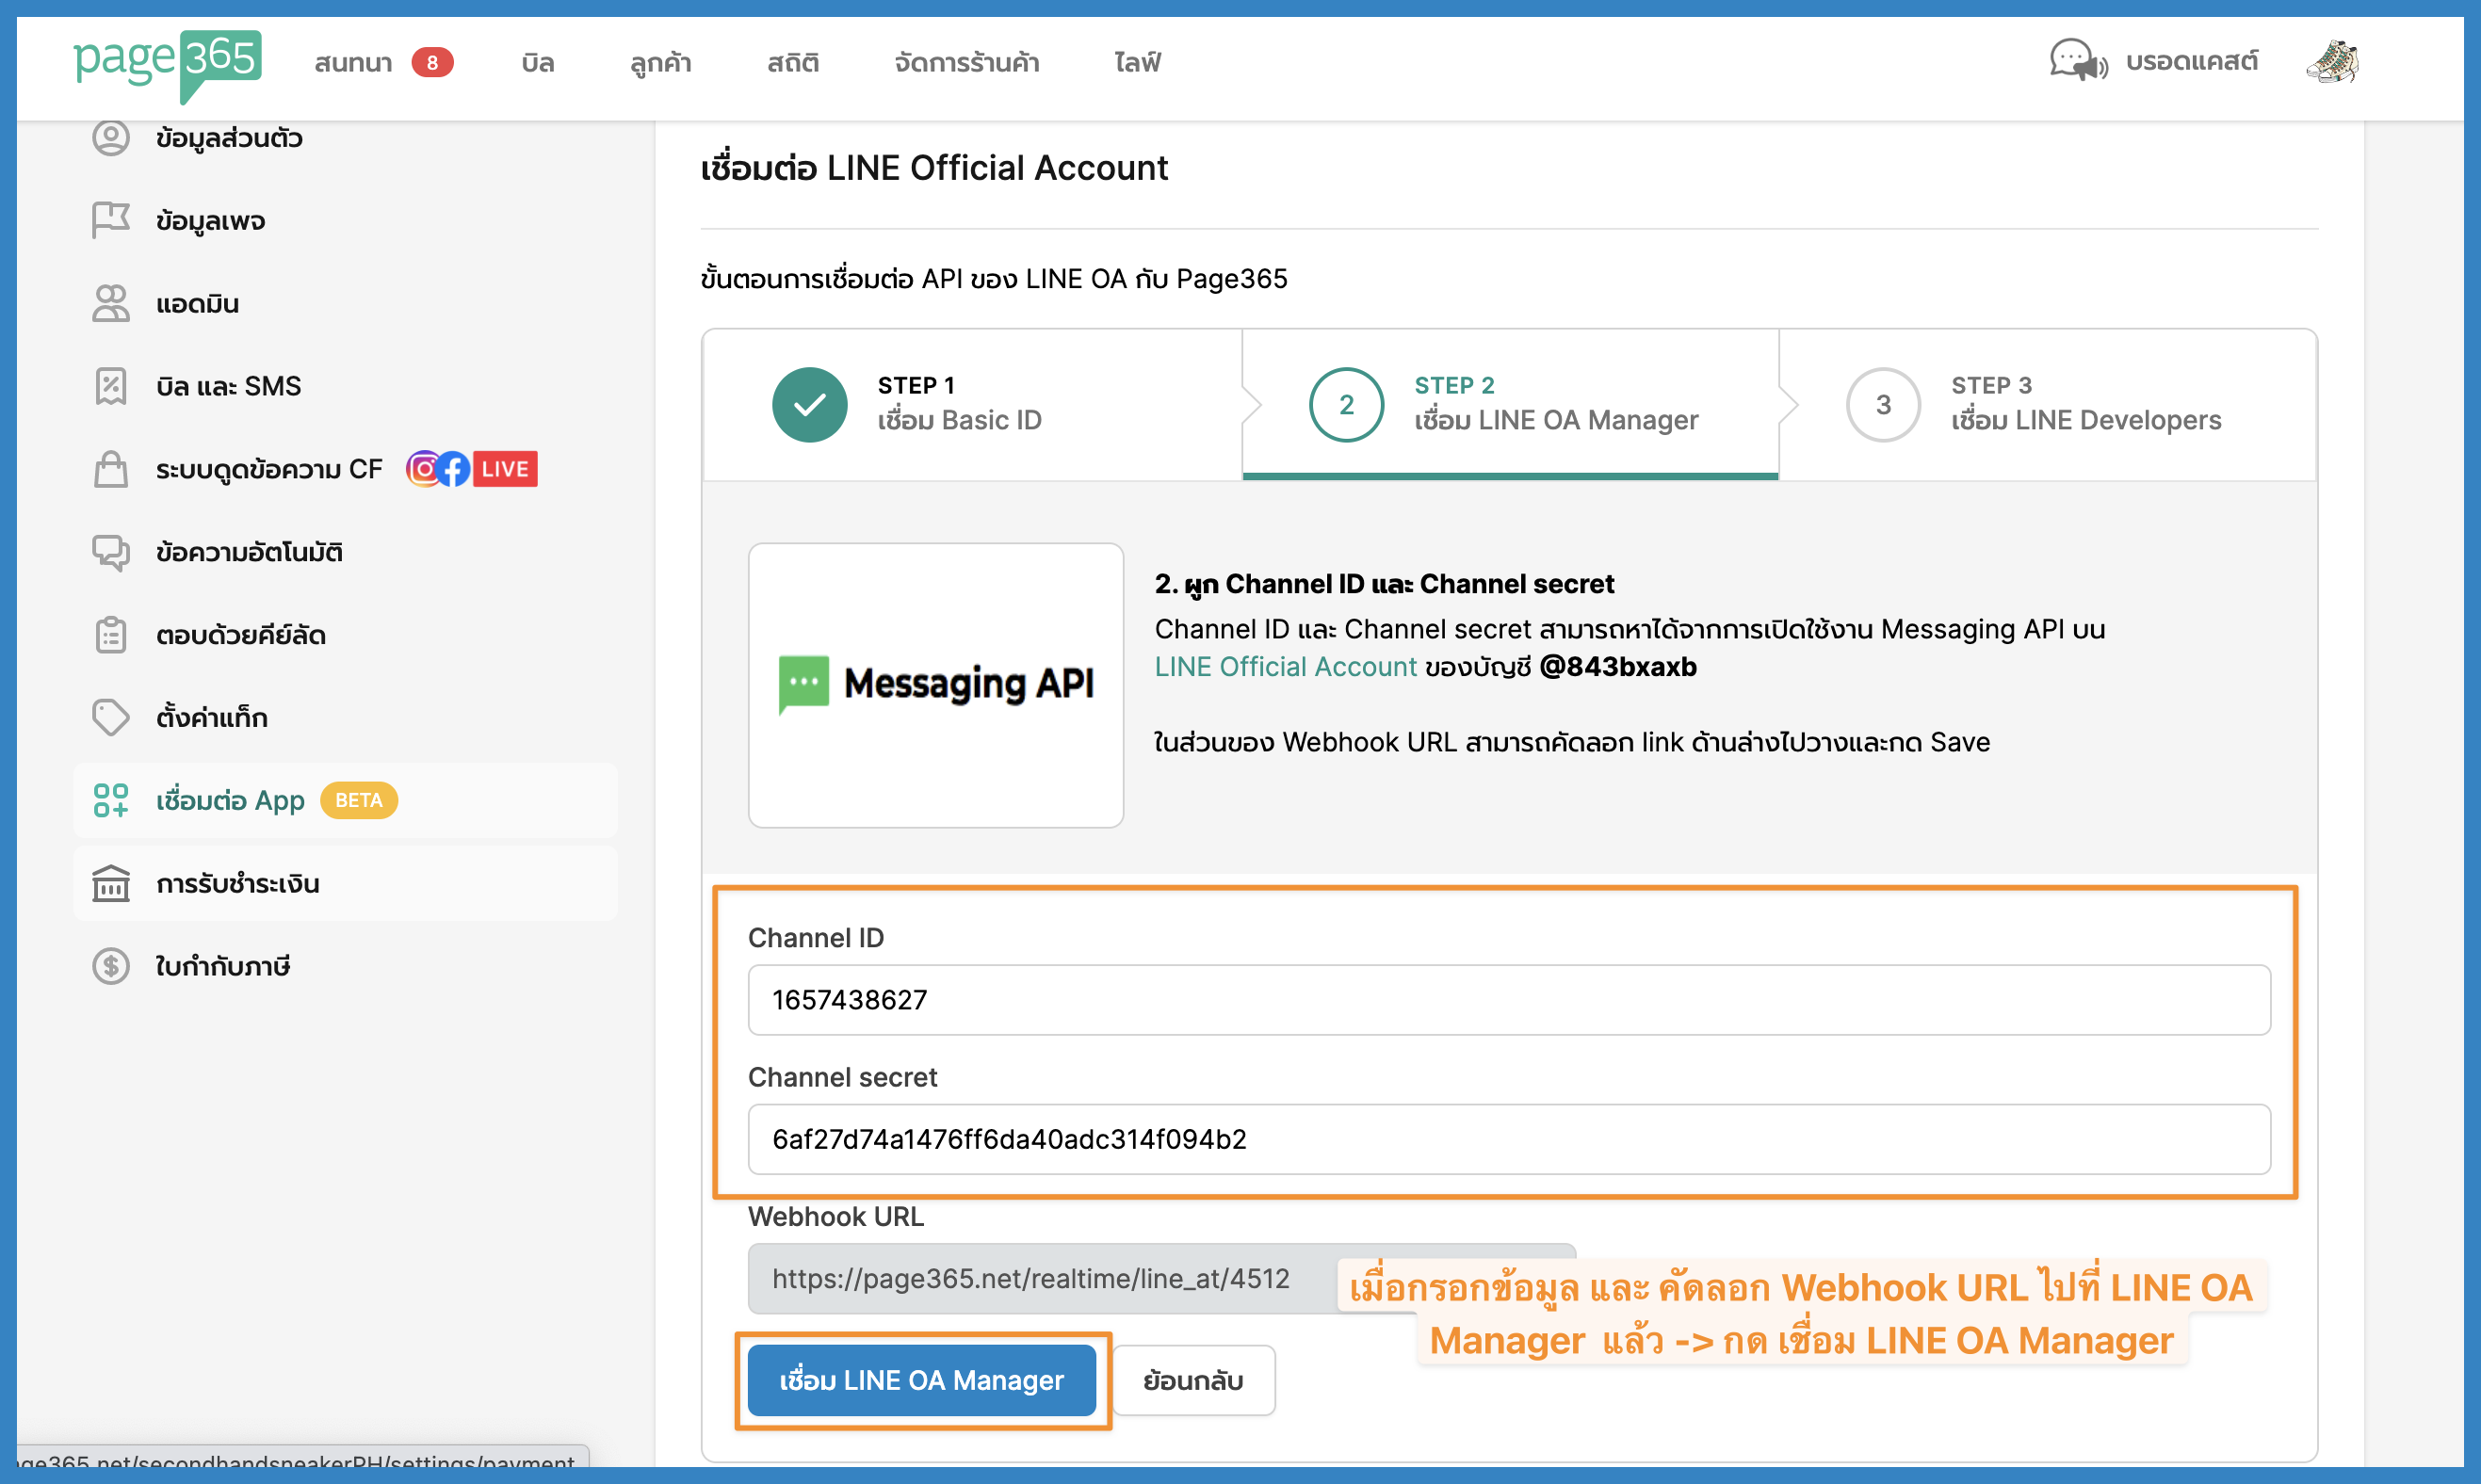Click the ตั้งค่าแท็ก tag icon
Image resolution: width=2481 pixels, height=1484 pixels.
111,717
